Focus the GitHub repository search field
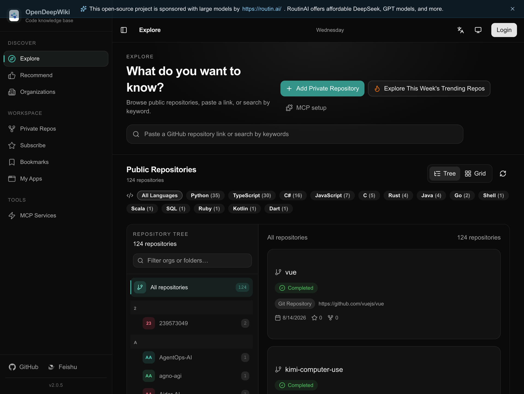Screen dimensions: 524x394 tap(295, 134)
